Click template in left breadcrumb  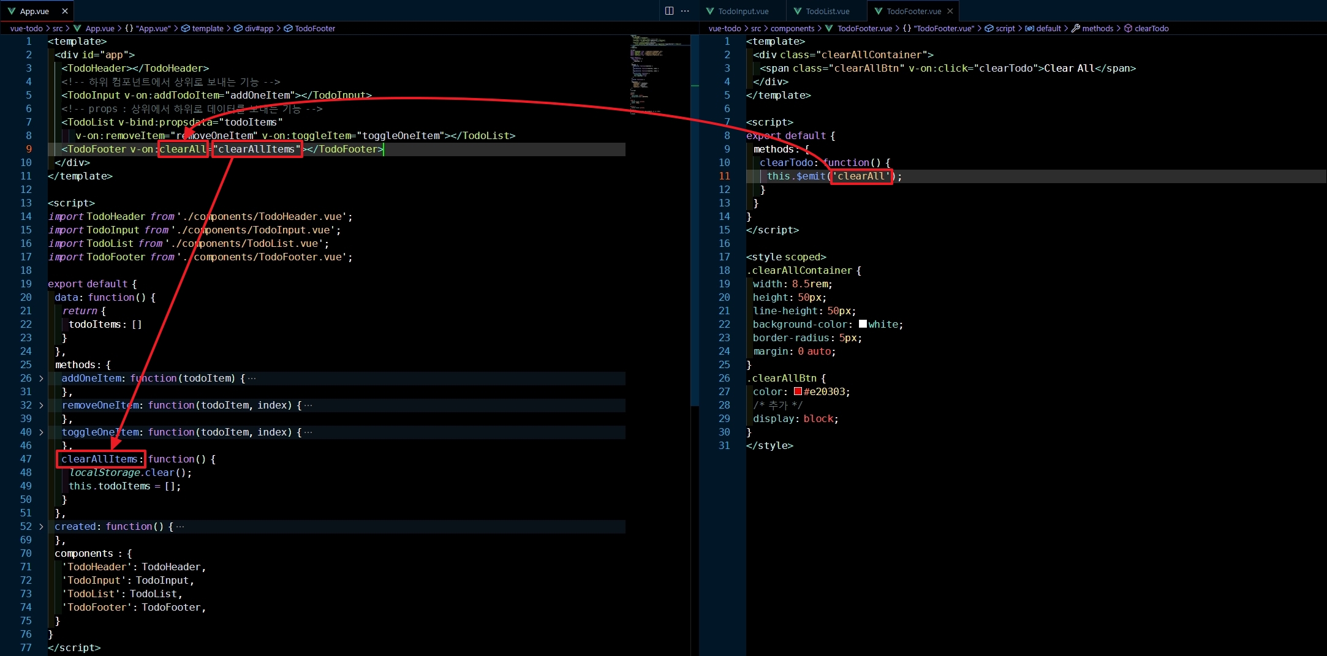tap(208, 28)
